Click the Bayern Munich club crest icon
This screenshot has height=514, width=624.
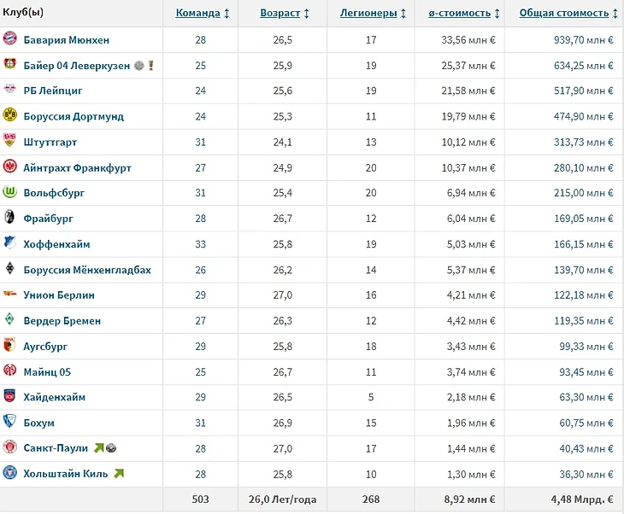(x=10, y=39)
